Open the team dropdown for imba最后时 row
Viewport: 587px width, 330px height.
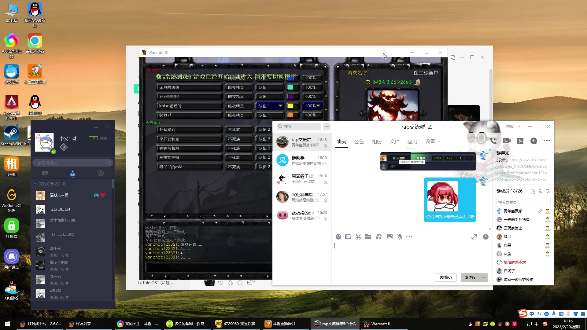point(270,106)
